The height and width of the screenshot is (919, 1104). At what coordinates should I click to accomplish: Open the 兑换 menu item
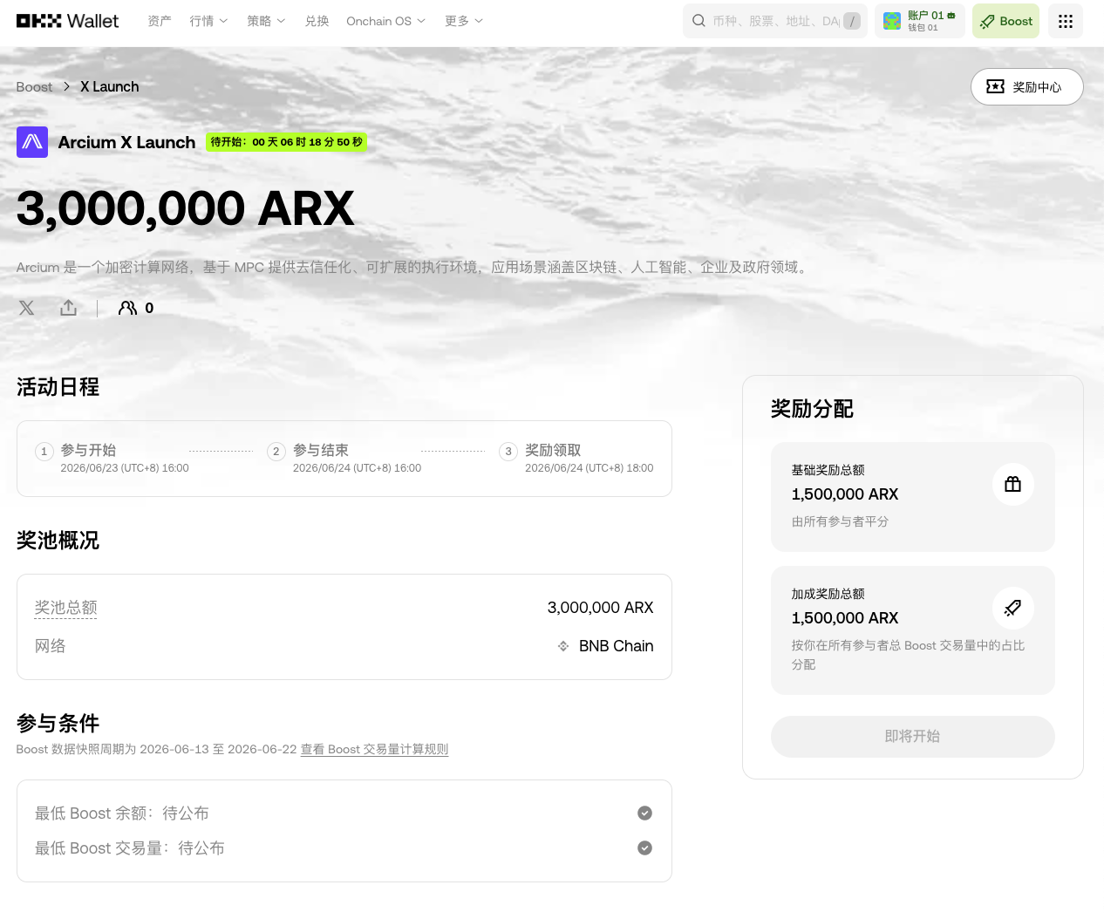pyautogui.click(x=317, y=21)
